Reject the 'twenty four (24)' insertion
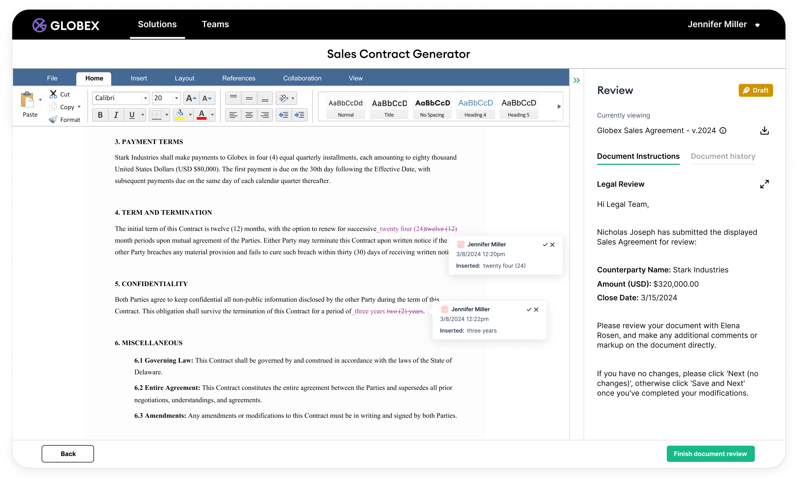This screenshot has height=482, width=797. [552, 245]
